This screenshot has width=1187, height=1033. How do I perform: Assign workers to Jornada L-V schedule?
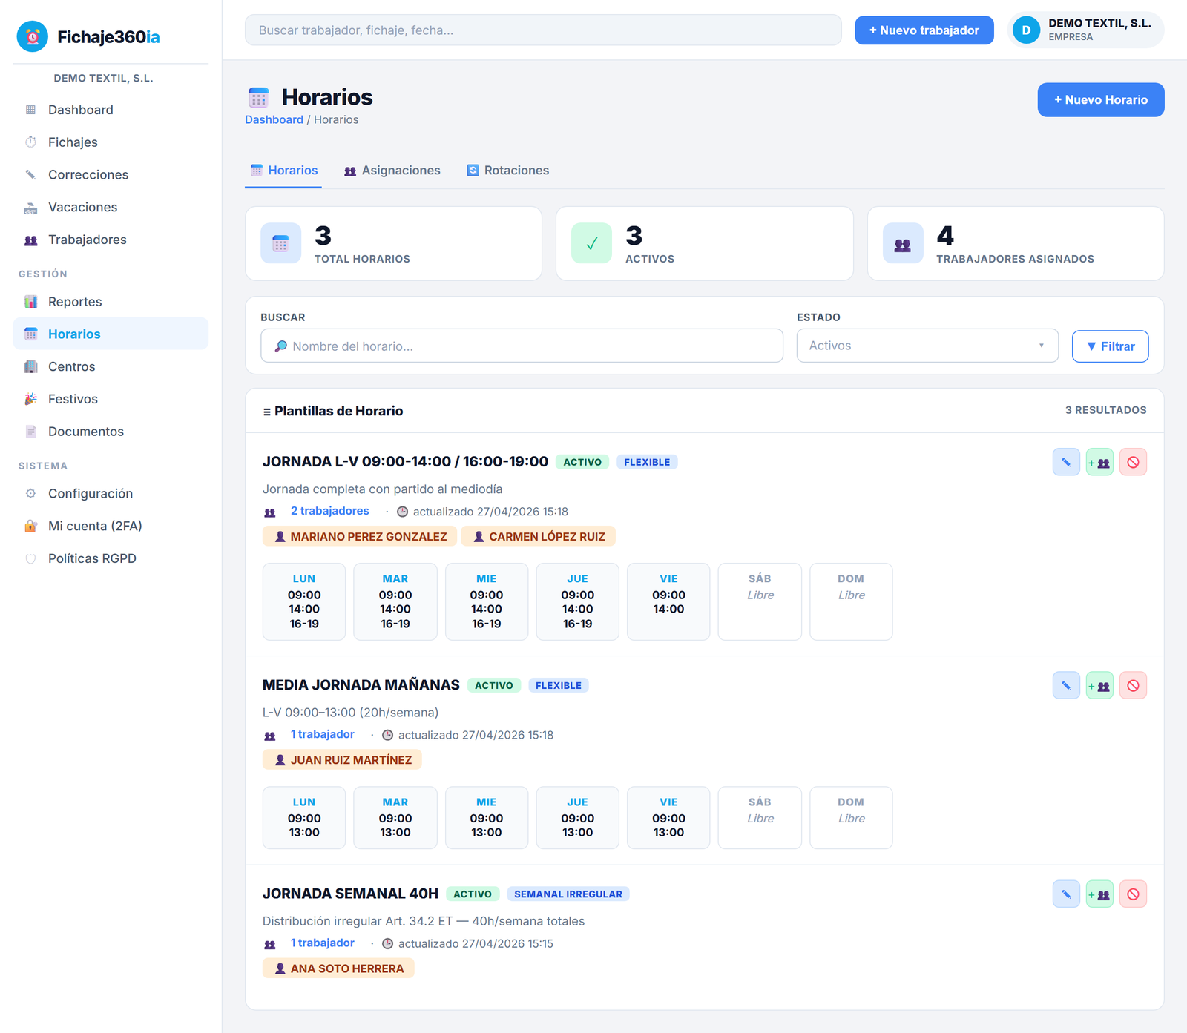(x=1099, y=462)
